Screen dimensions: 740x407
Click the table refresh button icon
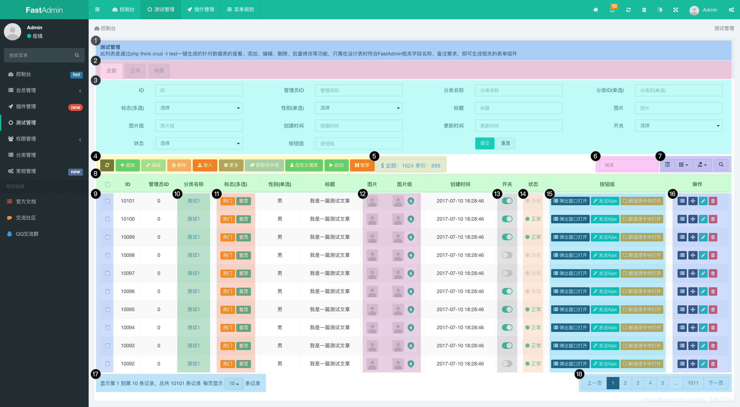click(x=107, y=165)
